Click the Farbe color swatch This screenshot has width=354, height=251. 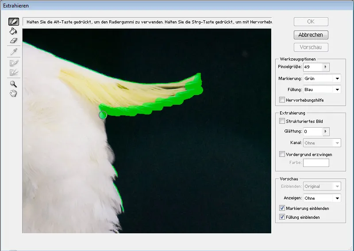[x=316, y=163]
